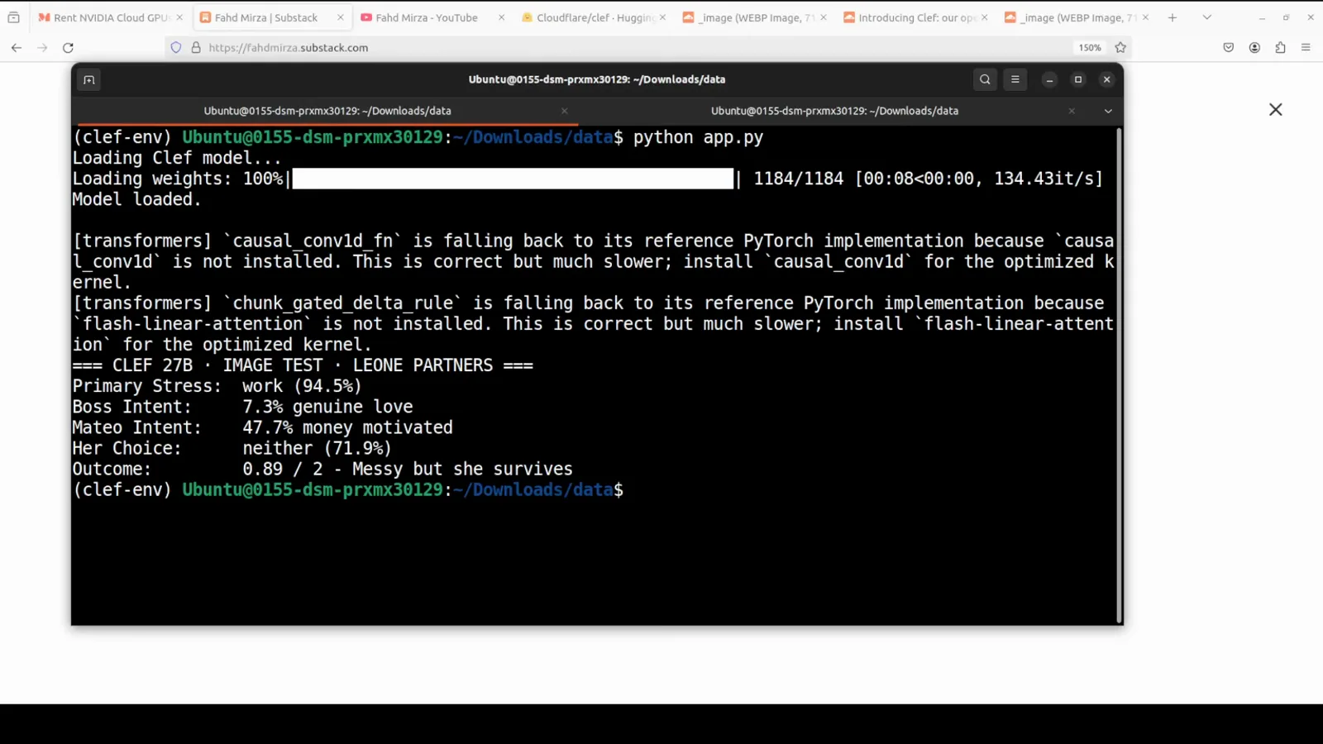Open terminal search magnifier
This screenshot has width=1323, height=744.
tap(985, 80)
